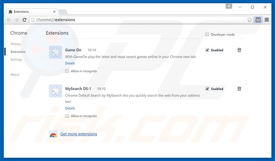Click Game On puzzle piece icon

(55, 52)
